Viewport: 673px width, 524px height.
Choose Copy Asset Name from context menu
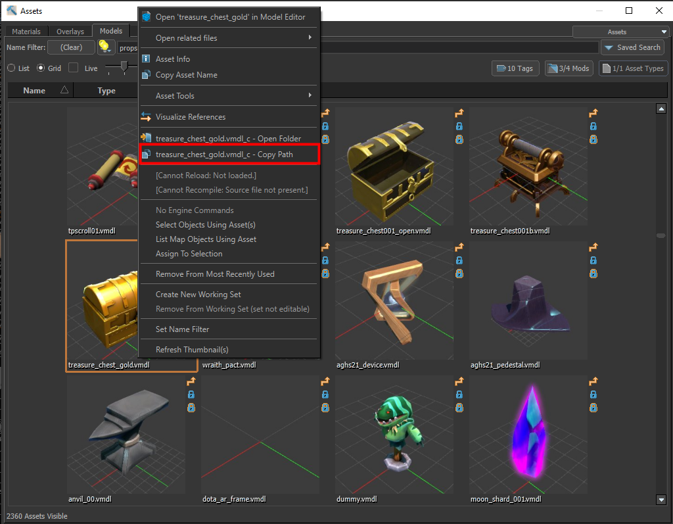tap(229, 75)
